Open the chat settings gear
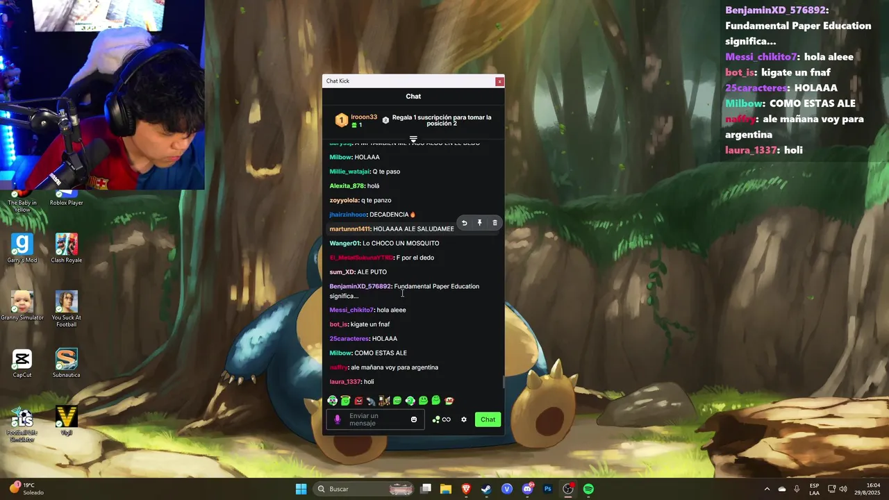This screenshot has height=500, width=889. [x=464, y=419]
